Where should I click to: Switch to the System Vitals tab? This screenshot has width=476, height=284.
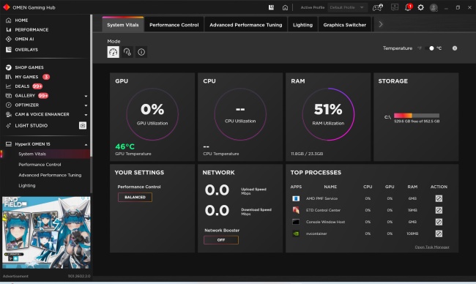(122, 25)
